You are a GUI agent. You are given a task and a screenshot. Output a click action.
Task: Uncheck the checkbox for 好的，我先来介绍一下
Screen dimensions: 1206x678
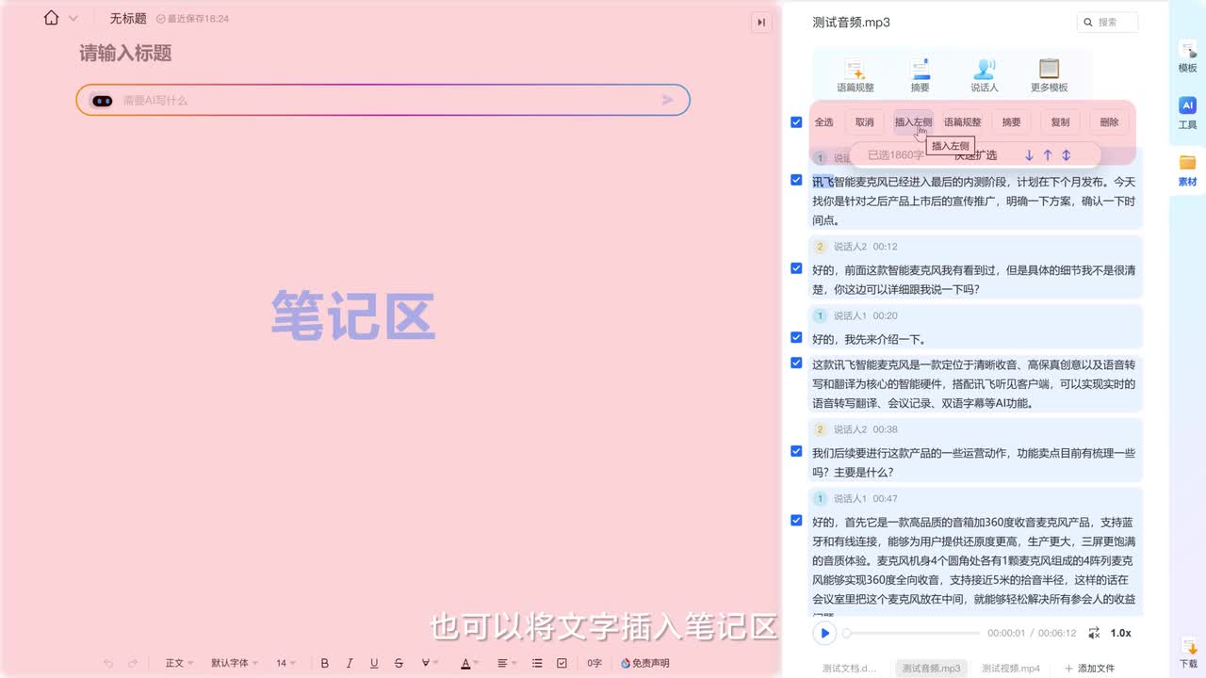(x=796, y=337)
